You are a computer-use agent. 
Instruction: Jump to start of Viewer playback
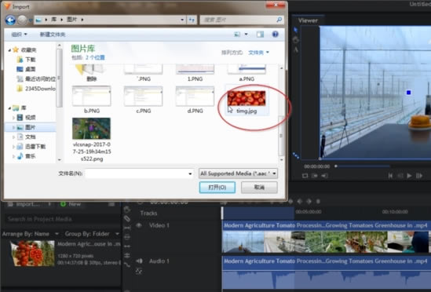390,176
